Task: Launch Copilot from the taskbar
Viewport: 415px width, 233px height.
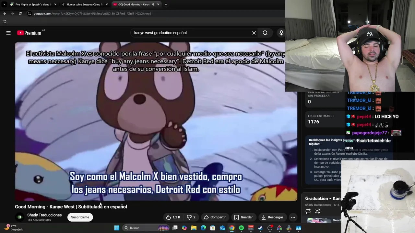Action: pyautogui.click(x=184, y=228)
